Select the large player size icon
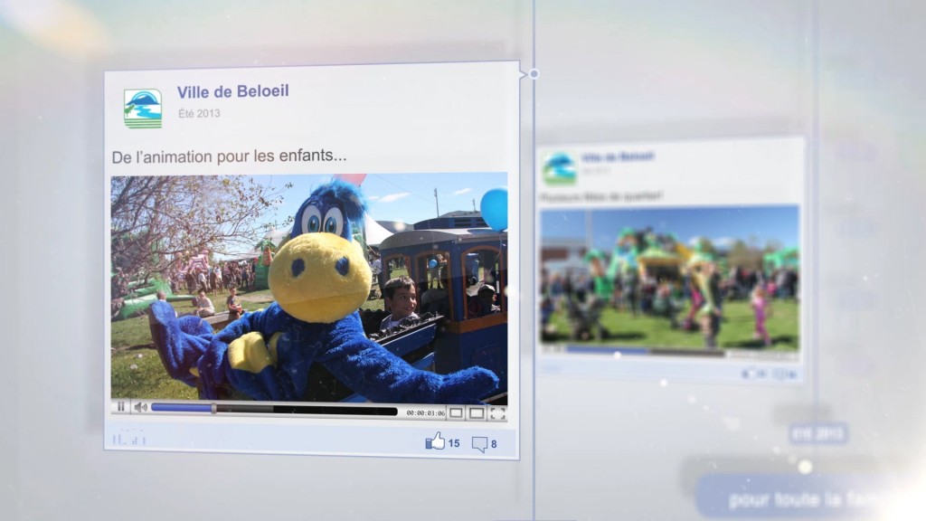 tap(477, 412)
